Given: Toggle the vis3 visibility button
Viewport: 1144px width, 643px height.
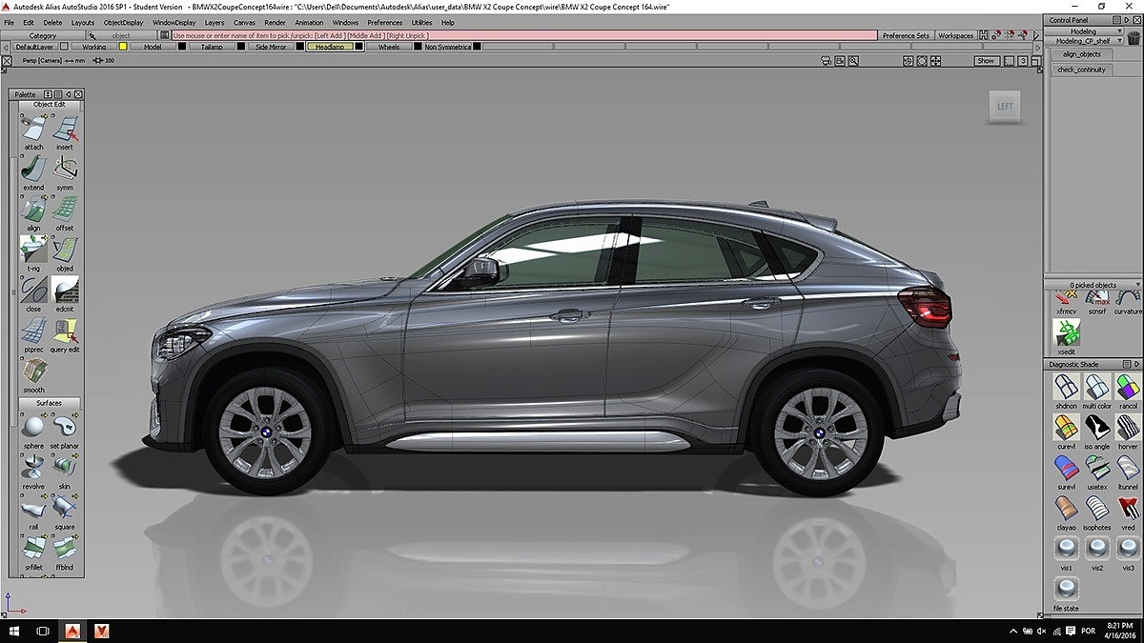Looking at the screenshot, I should point(1128,548).
